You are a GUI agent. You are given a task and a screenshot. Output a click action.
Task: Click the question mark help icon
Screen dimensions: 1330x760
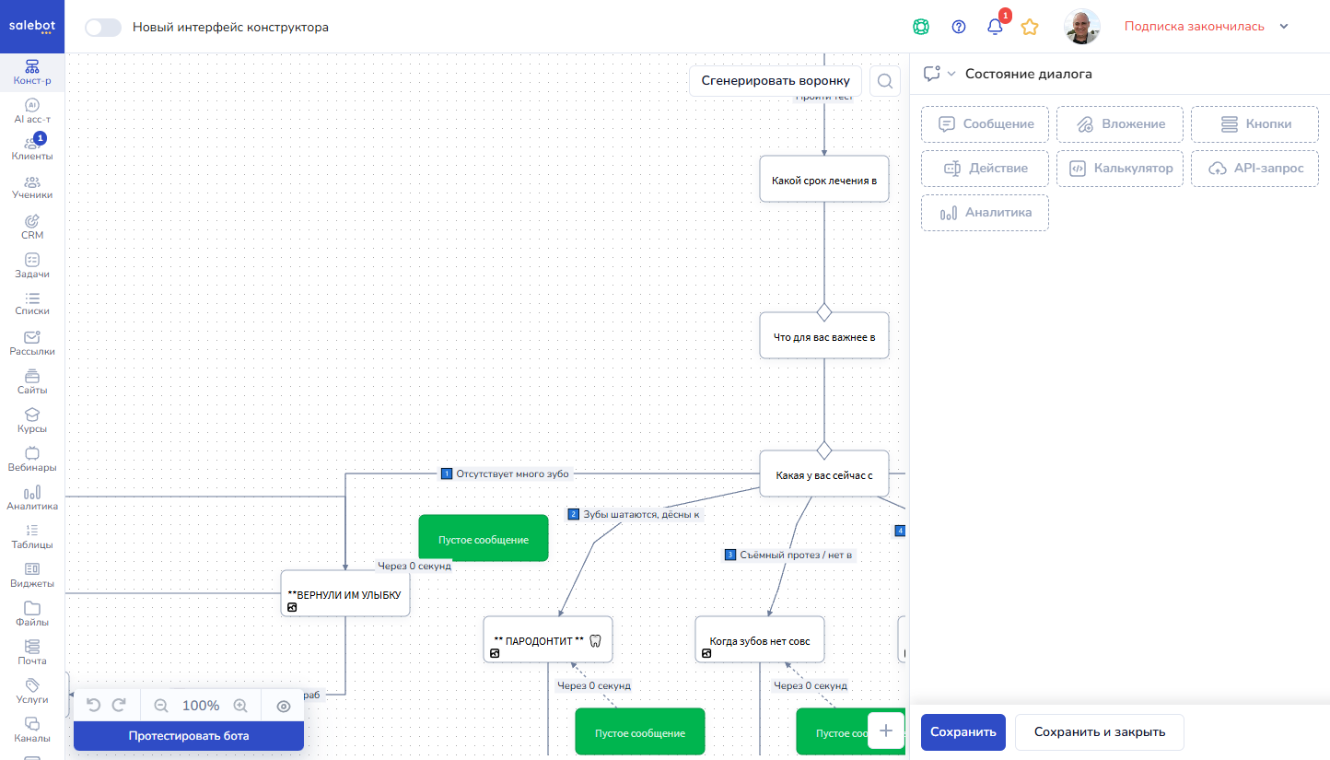coord(959,27)
